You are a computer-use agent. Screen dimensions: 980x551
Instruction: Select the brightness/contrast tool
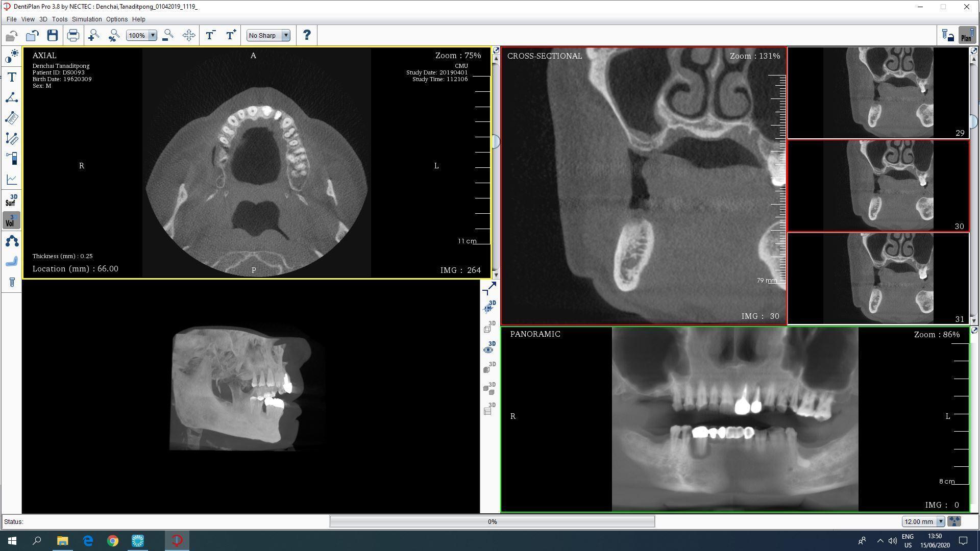click(12, 56)
